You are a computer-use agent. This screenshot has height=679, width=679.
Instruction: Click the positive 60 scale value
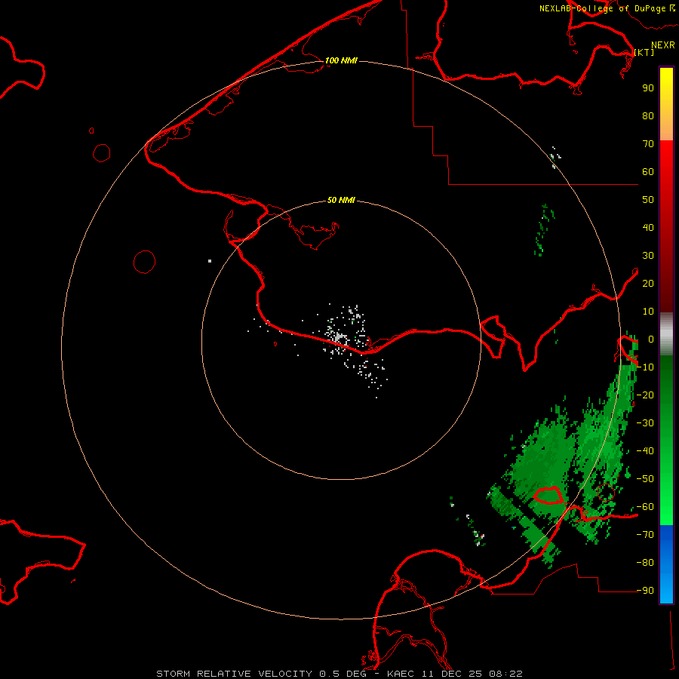(x=648, y=171)
